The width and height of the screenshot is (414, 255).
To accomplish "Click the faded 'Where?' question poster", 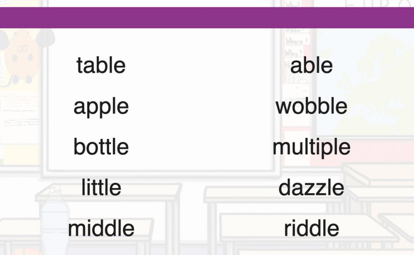I will (296, 41).
